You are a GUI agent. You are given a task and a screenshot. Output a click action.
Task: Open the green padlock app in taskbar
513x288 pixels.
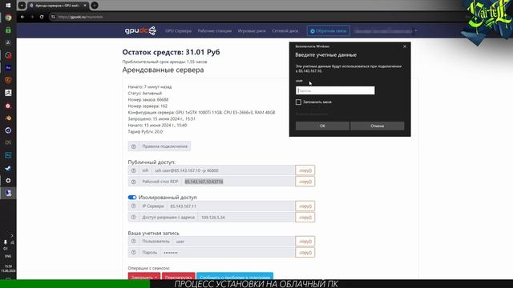(8, 30)
